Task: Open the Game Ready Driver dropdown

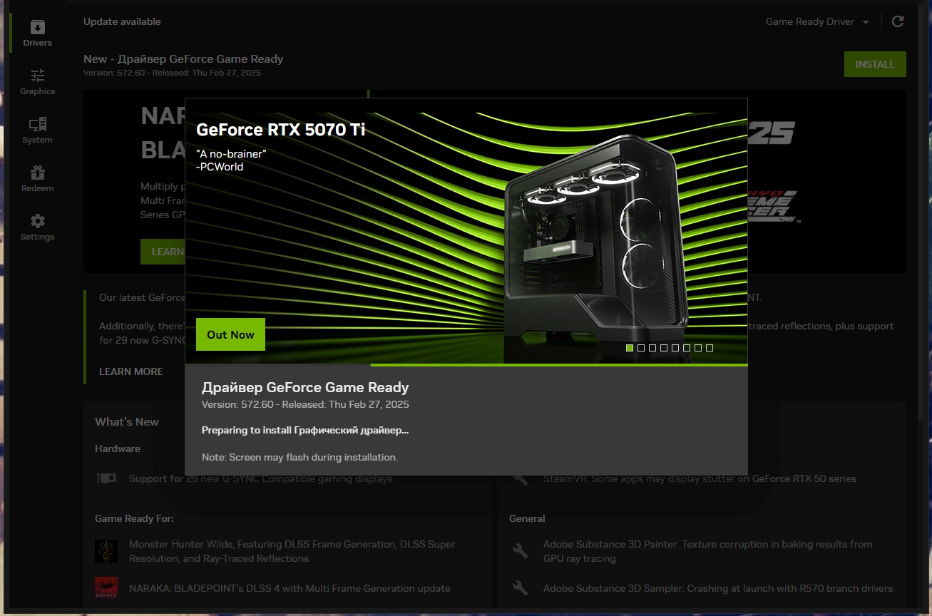Action: 817,21
